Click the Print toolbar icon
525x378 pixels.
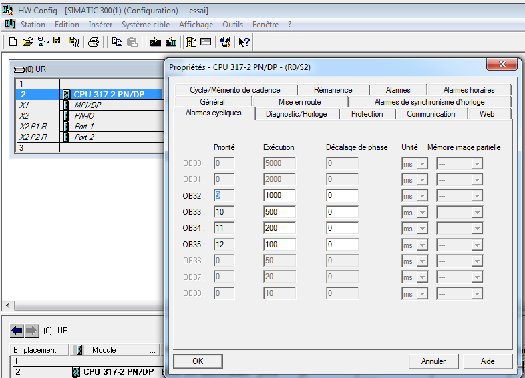coord(94,42)
